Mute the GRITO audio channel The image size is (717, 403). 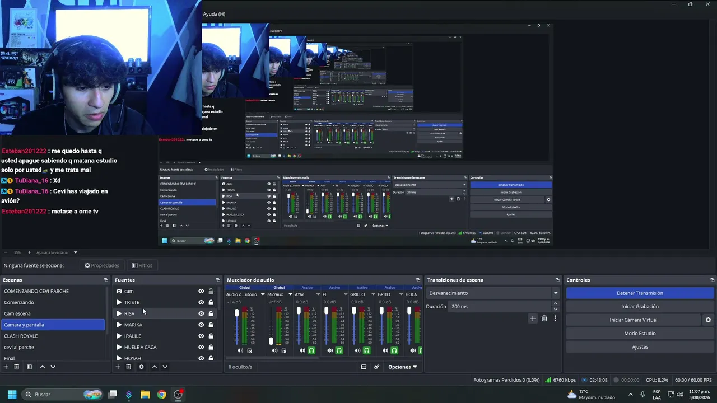point(385,350)
